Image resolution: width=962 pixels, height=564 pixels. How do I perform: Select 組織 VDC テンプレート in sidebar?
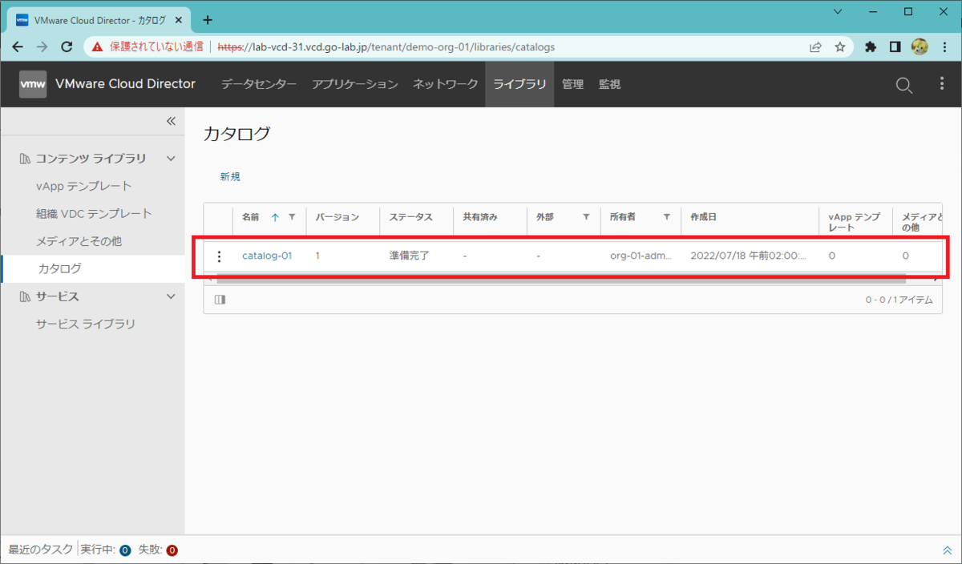92,214
